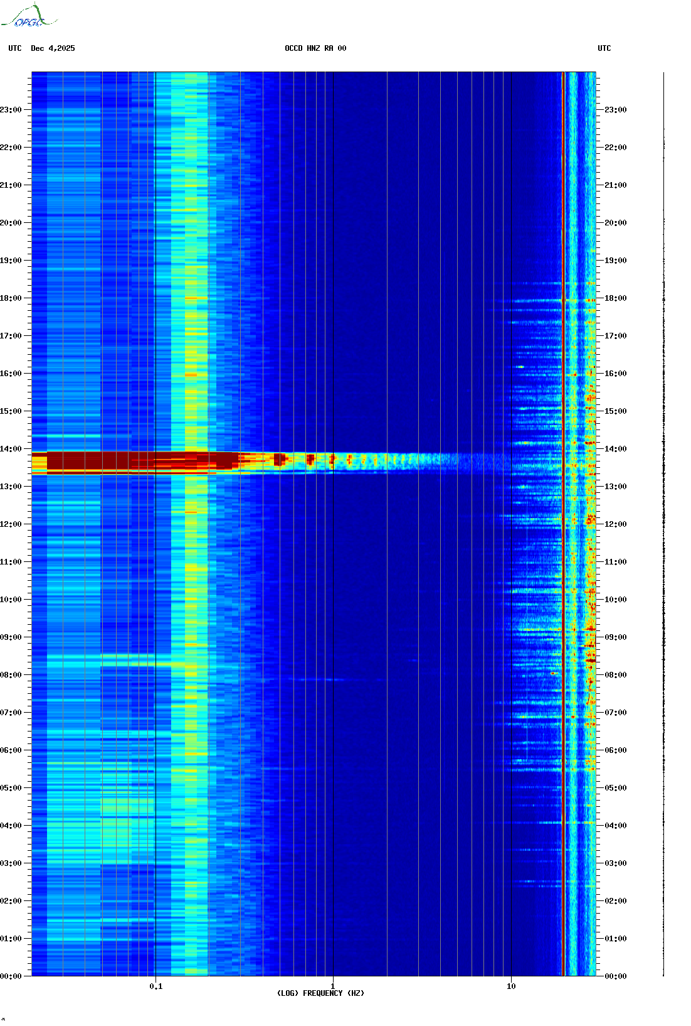Click the 14:00 label on the right axis

click(616, 449)
